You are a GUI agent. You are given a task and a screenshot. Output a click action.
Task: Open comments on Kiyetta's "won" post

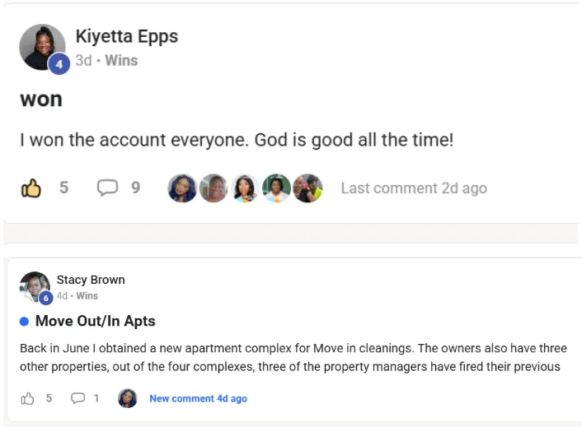[108, 188]
